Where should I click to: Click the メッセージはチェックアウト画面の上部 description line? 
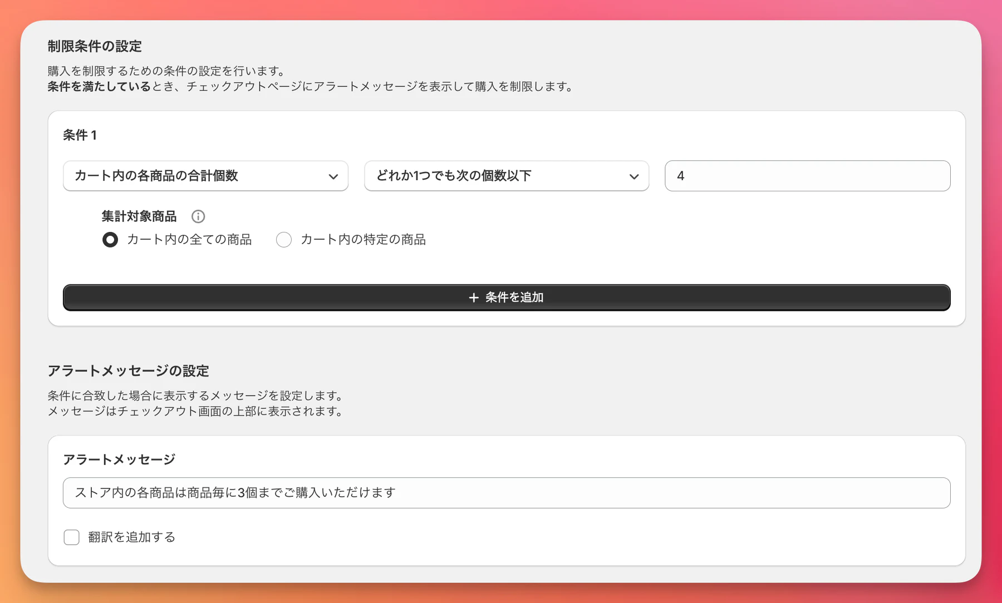tap(195, 411)
